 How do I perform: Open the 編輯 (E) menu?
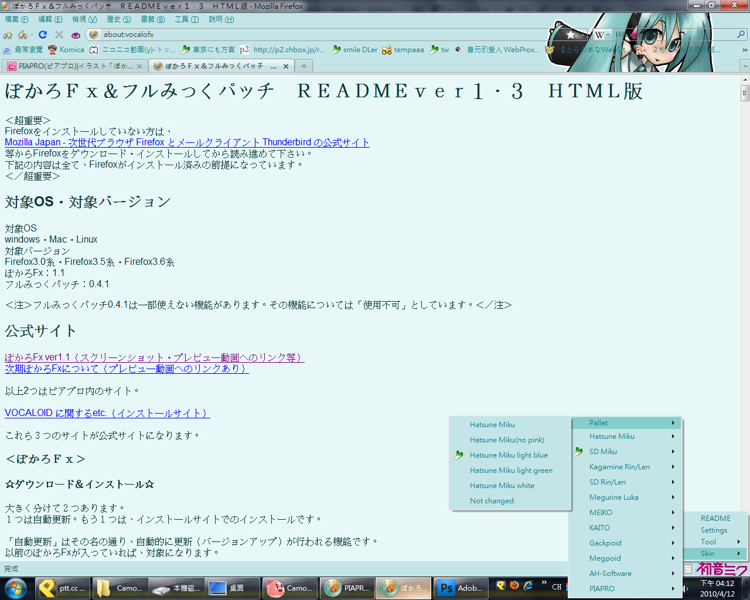click(x=50, y=19)
